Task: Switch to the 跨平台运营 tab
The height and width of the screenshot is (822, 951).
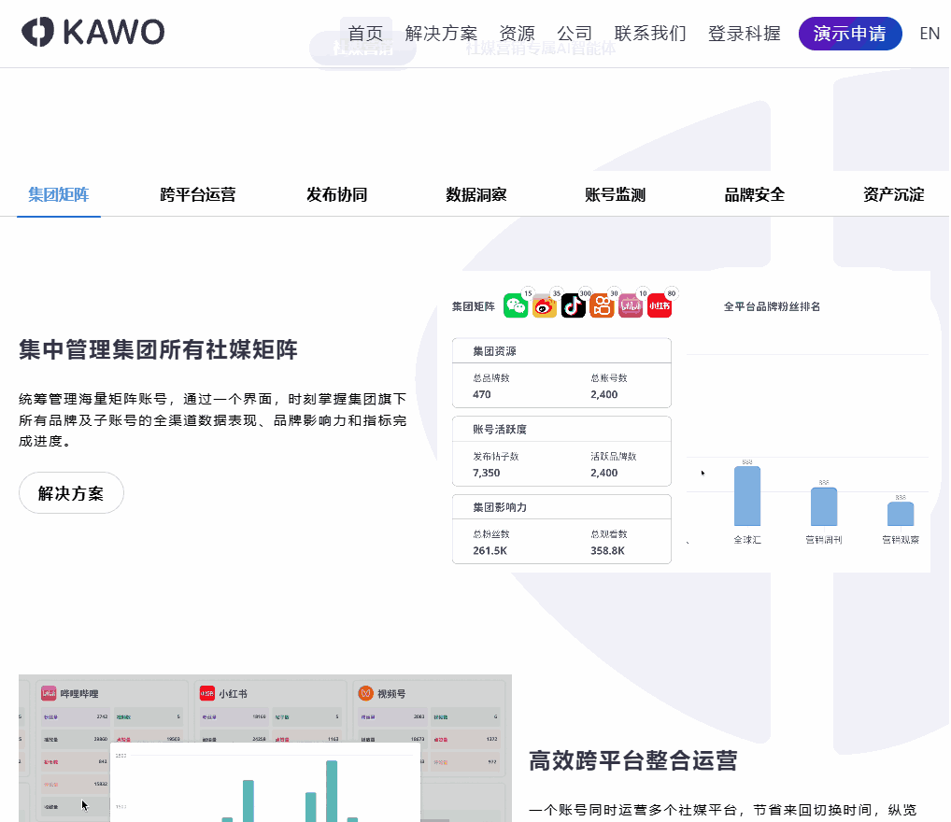Action: point(198,194)
